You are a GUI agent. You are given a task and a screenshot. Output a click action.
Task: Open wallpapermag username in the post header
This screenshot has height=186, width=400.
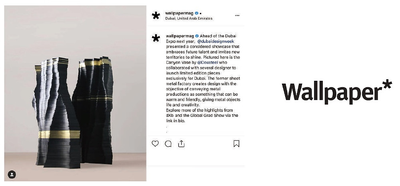(179, 13)
